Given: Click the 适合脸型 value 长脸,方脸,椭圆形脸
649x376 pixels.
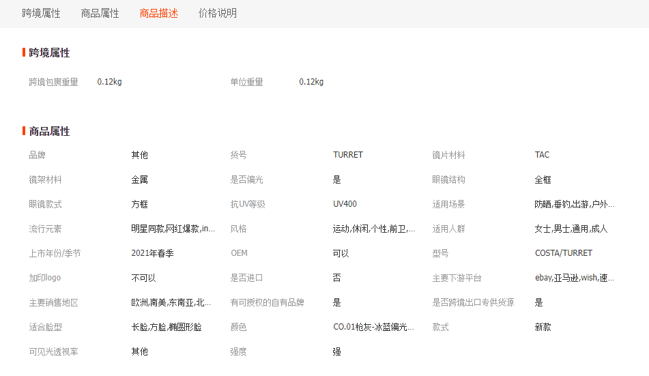Looking at the screenshot, I should point(167,327).
